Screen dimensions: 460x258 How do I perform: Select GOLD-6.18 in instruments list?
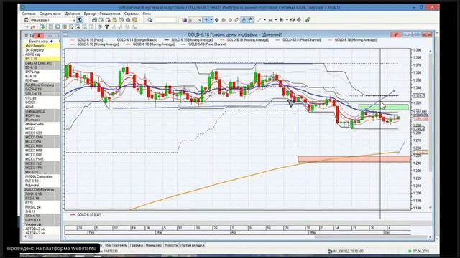[x=42, y=94]
